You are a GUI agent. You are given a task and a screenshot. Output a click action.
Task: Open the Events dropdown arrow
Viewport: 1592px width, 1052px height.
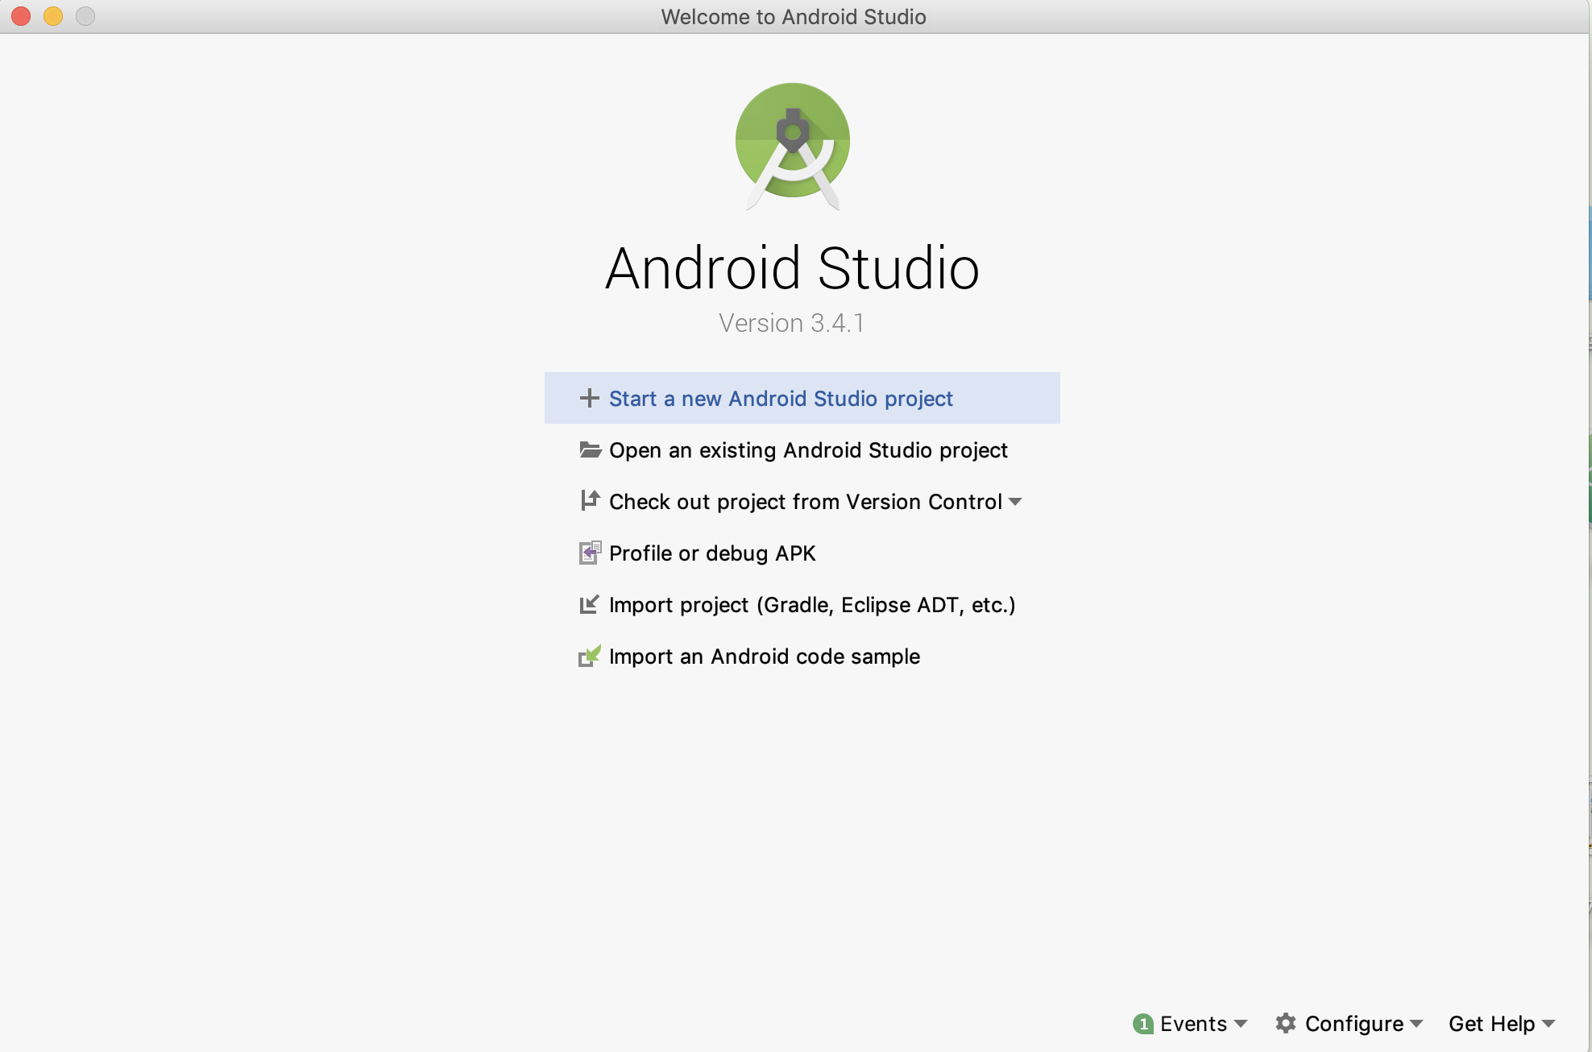[x=1241, y=1024]
